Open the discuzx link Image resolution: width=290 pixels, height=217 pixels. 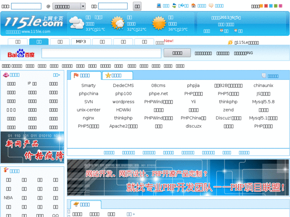coord(193,126)
